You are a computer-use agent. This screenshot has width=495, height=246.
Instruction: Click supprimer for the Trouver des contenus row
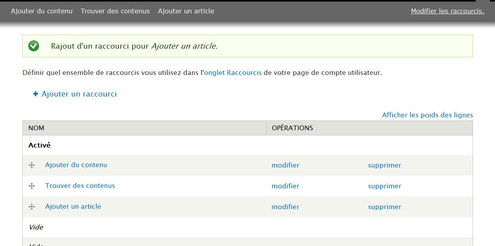coord(384,186)
